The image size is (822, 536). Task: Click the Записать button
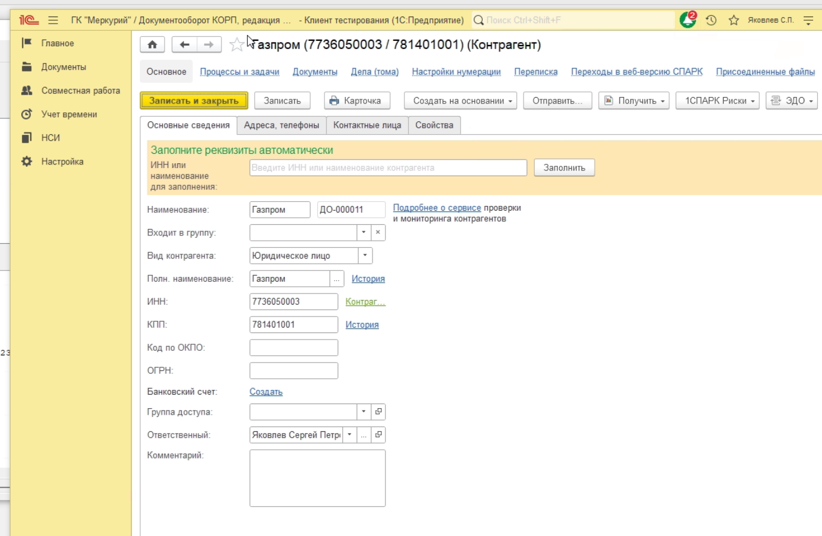282,101
